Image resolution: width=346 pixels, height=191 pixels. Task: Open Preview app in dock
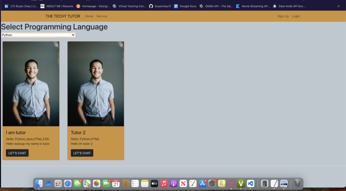[284, 184]
